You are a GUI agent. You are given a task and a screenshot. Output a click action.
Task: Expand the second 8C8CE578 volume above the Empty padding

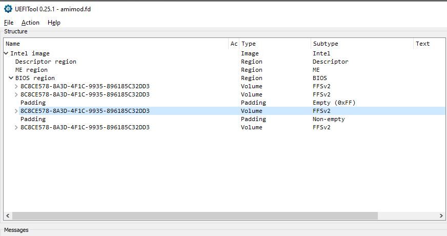16,94
